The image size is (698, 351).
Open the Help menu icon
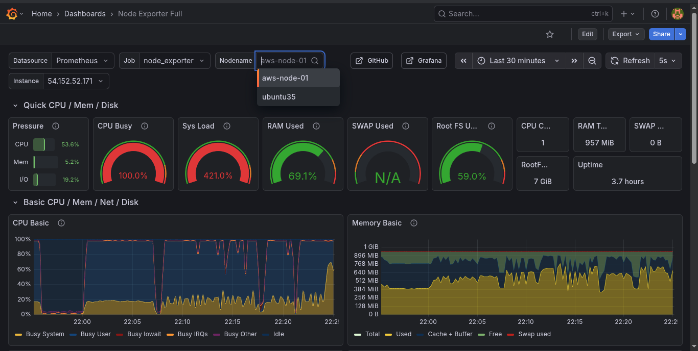[655, 14]
